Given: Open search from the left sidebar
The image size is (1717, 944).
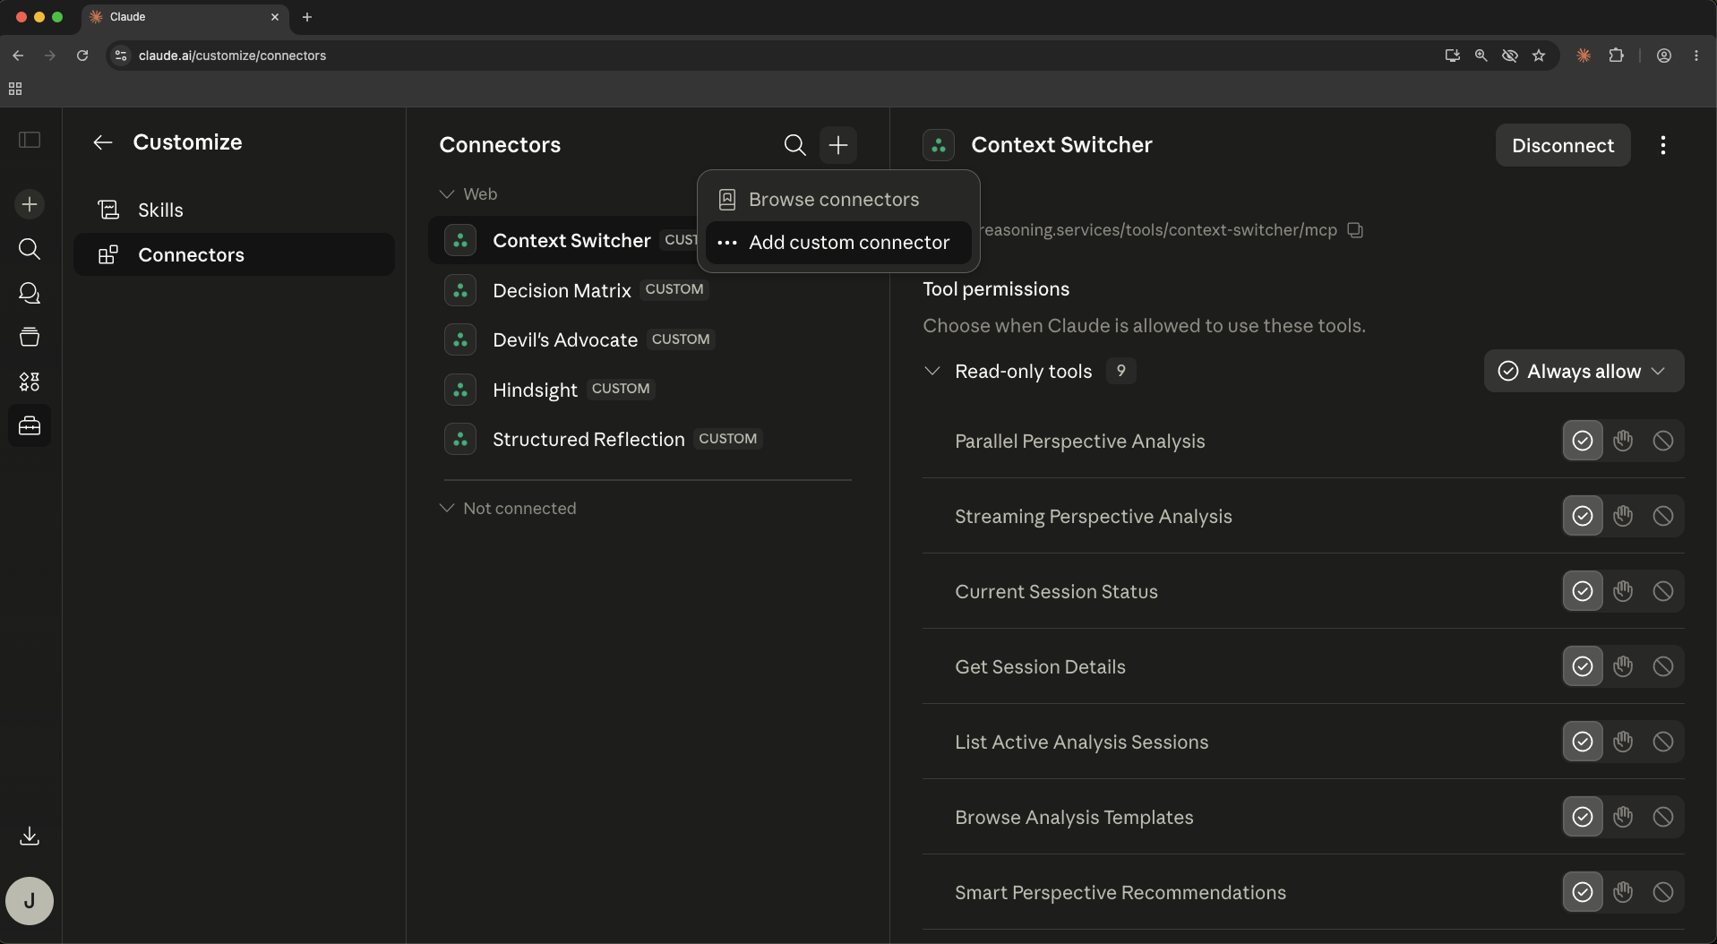Looking at the screenshot, I should point(30,249).
